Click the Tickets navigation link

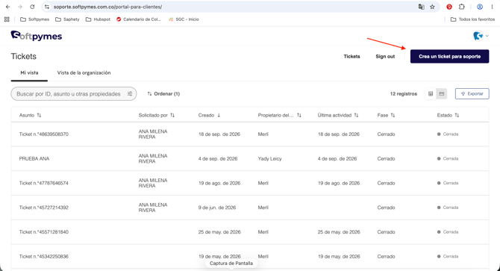[x=351, y=57]
